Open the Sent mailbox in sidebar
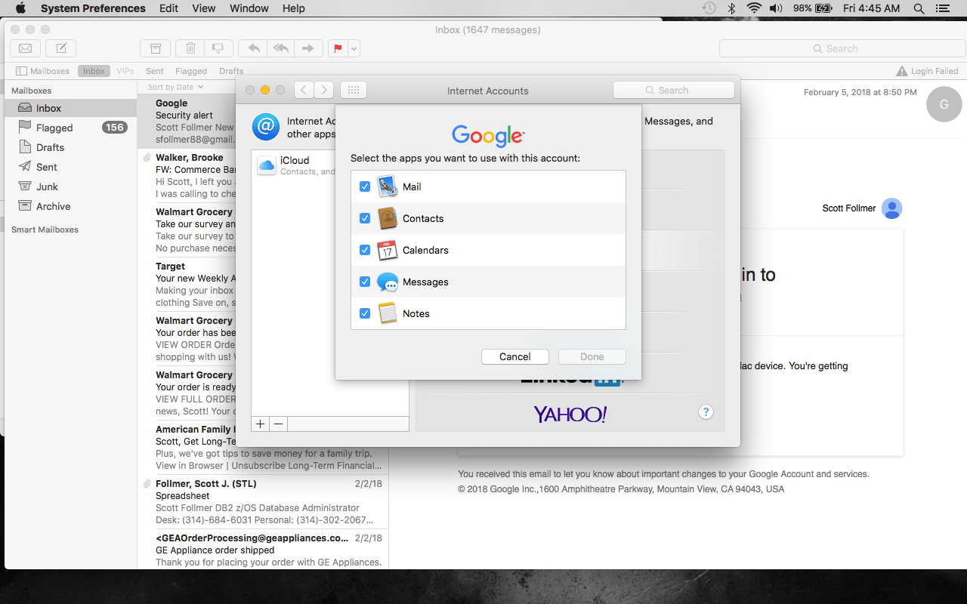967x604 pixels. (70, 167)
